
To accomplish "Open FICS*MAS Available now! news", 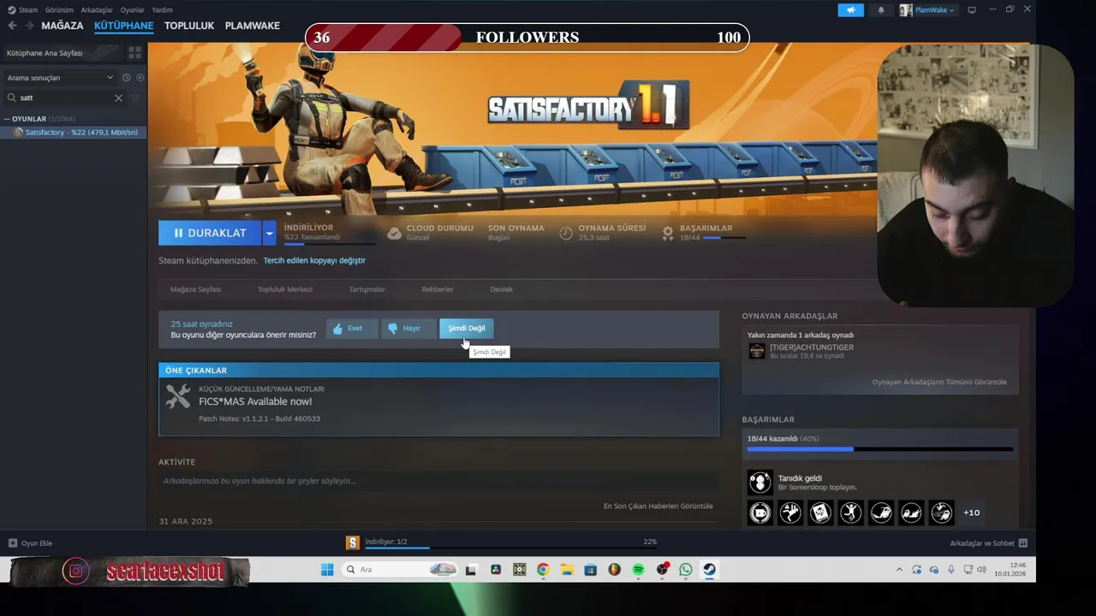I will 255,401.
